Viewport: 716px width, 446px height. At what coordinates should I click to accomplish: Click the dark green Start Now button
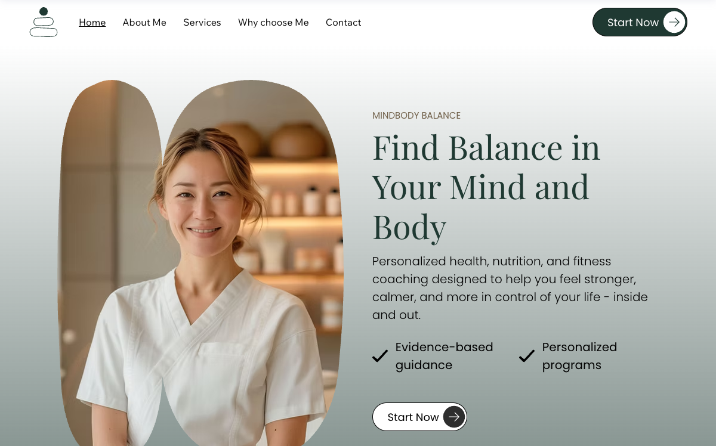[x=640, y=22]
